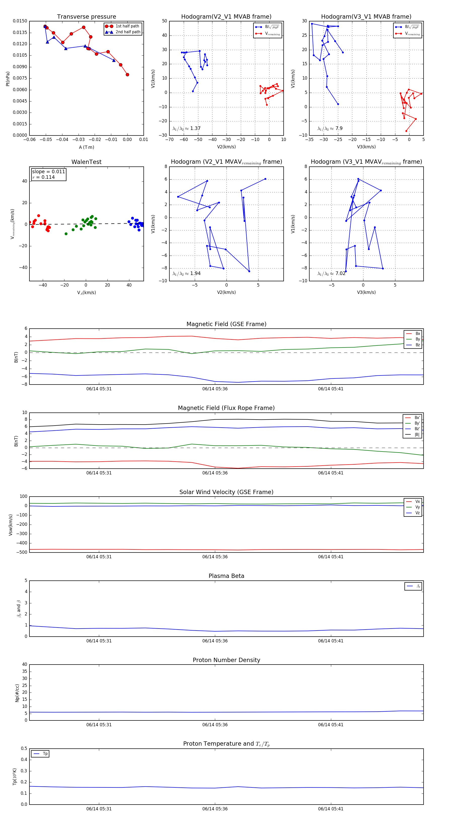Click the '1st half path' legend entry

click(123, 26)
